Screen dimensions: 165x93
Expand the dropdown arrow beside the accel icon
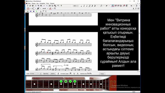[x=47, y=9]
